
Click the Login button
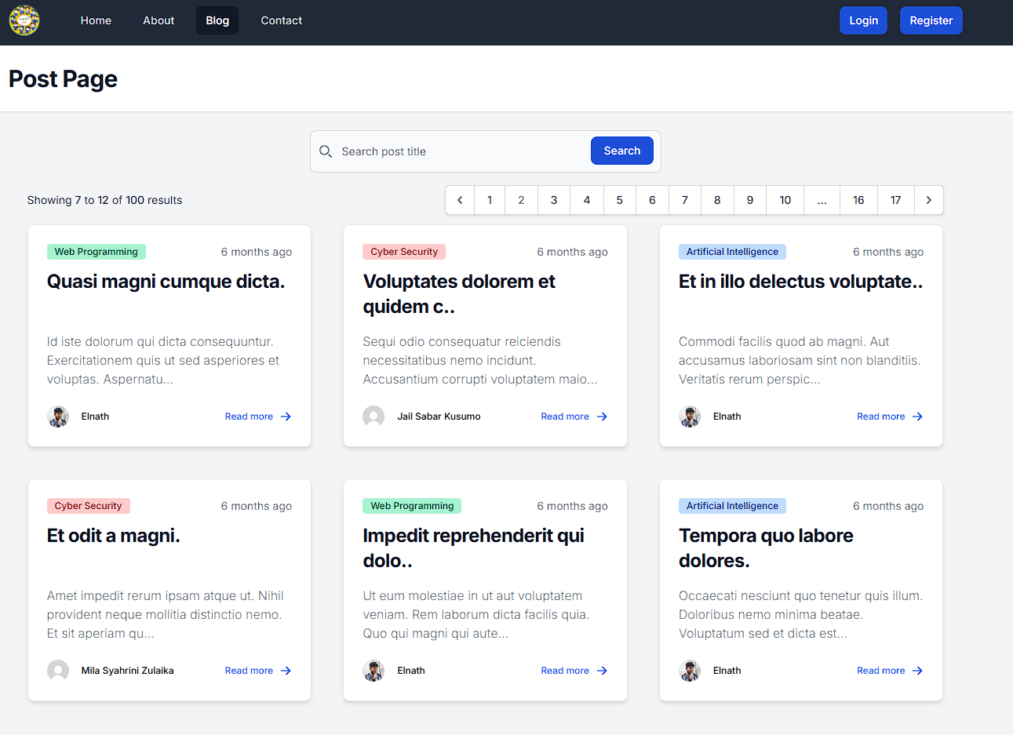863,20
